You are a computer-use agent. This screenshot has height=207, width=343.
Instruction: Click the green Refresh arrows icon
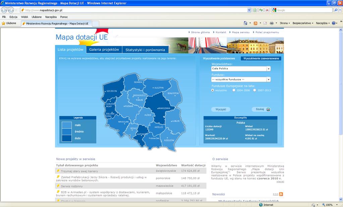coord(261,10)
